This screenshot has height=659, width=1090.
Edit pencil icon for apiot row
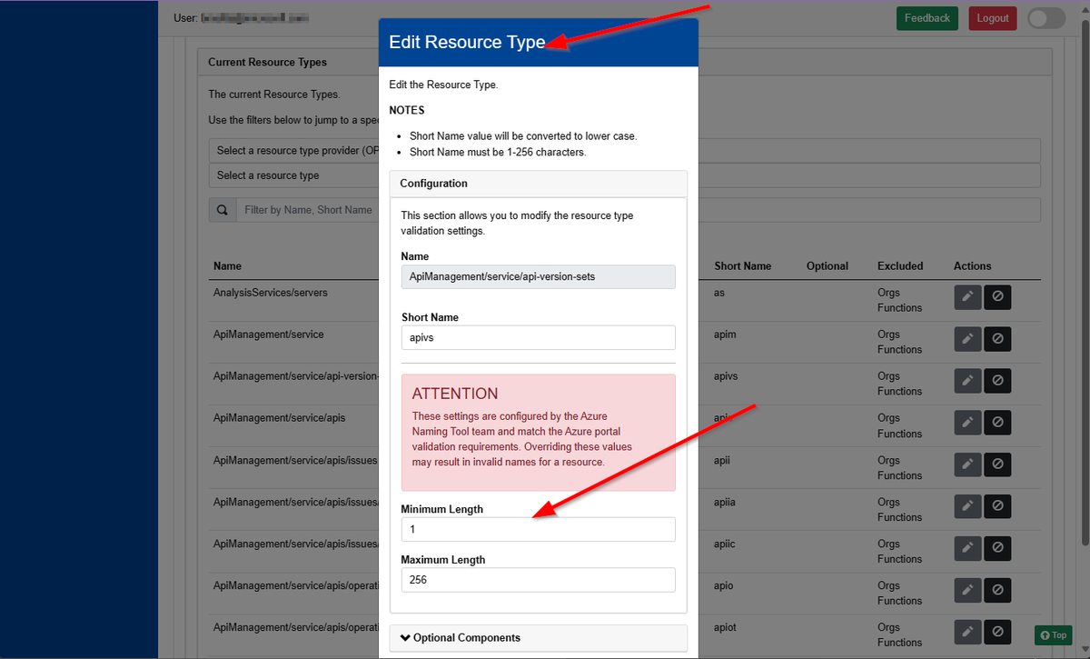tap(967, 632)
